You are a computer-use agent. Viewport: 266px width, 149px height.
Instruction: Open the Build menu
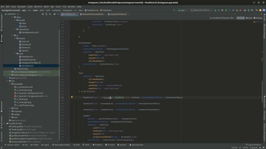(x=46, y=7)
